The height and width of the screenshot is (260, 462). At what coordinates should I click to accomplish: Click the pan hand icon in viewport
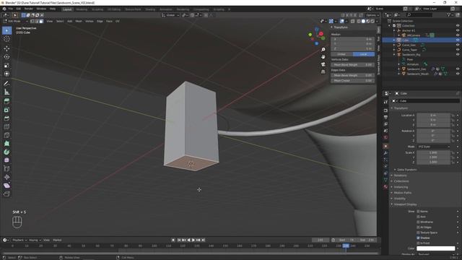click(323, 57)
